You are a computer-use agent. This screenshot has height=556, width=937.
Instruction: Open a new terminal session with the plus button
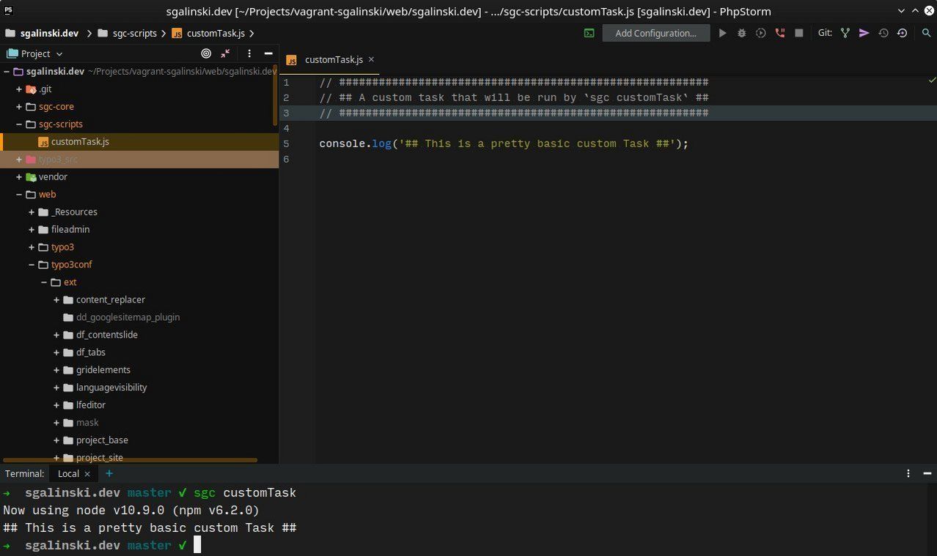coord(109,473)
